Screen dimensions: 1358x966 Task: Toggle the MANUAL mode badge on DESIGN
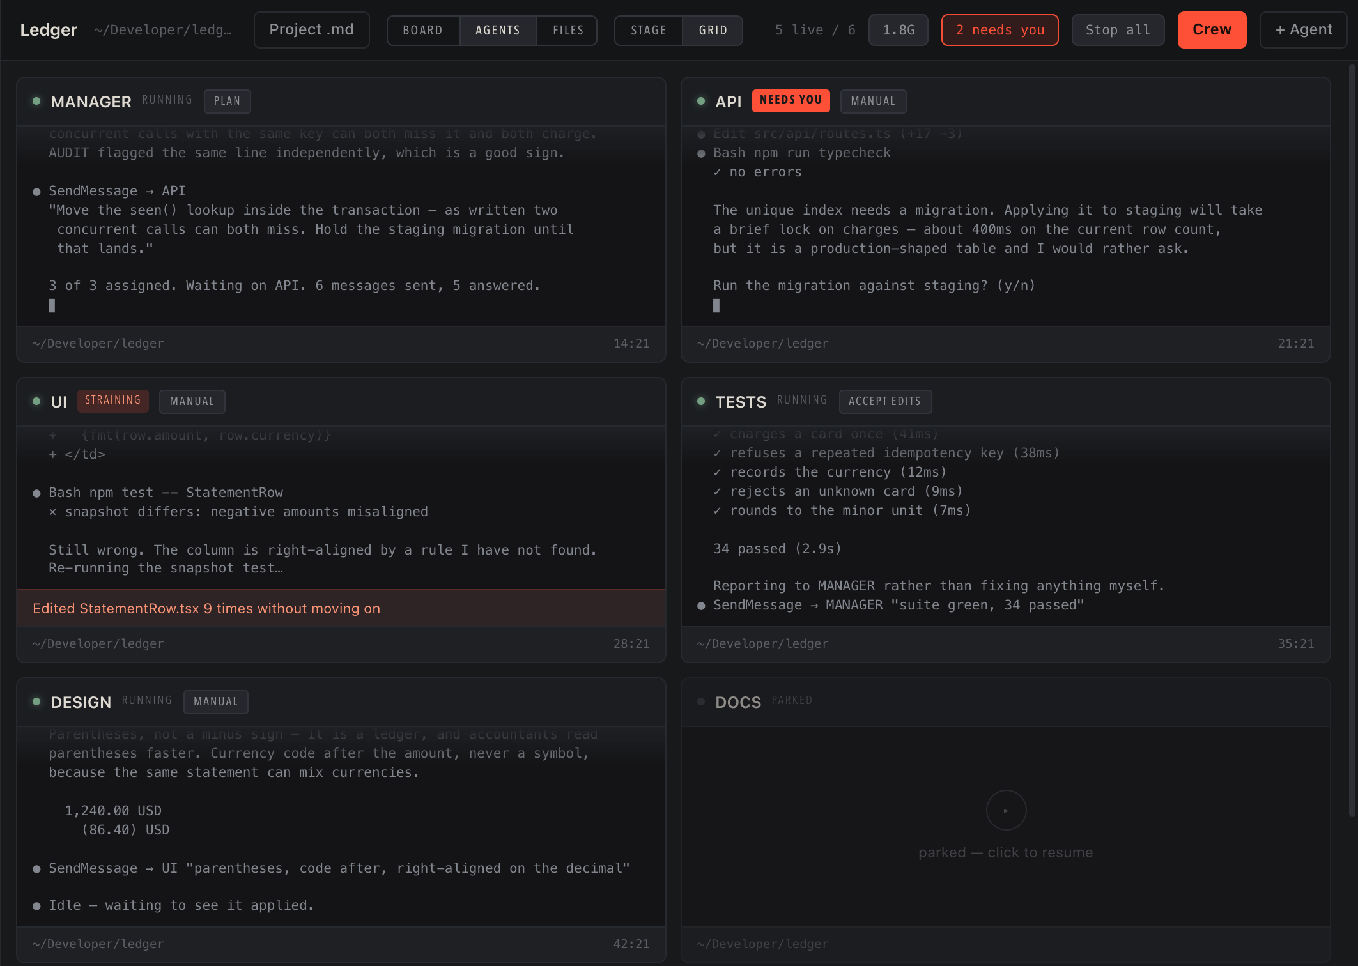[x=216, y=701]
